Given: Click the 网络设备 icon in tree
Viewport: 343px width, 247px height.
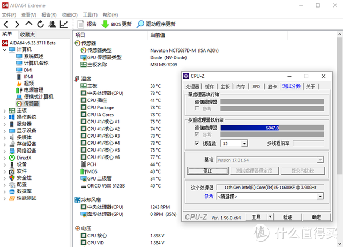Looking at the screenshot, I should coord(12,151).
